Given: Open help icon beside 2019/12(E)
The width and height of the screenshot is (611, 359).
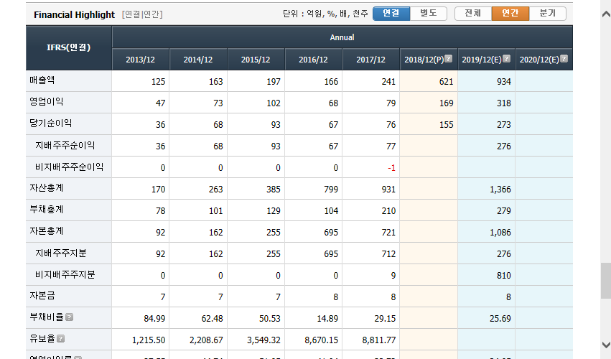Looking at the screenshot, I should pyautogui.click(x=507, y=59).
